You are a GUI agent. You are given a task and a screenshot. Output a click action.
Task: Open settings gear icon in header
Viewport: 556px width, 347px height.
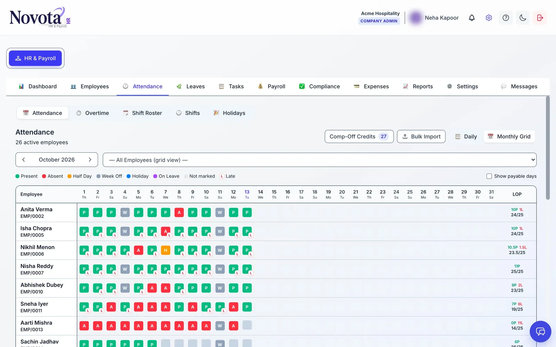point(489,18)
